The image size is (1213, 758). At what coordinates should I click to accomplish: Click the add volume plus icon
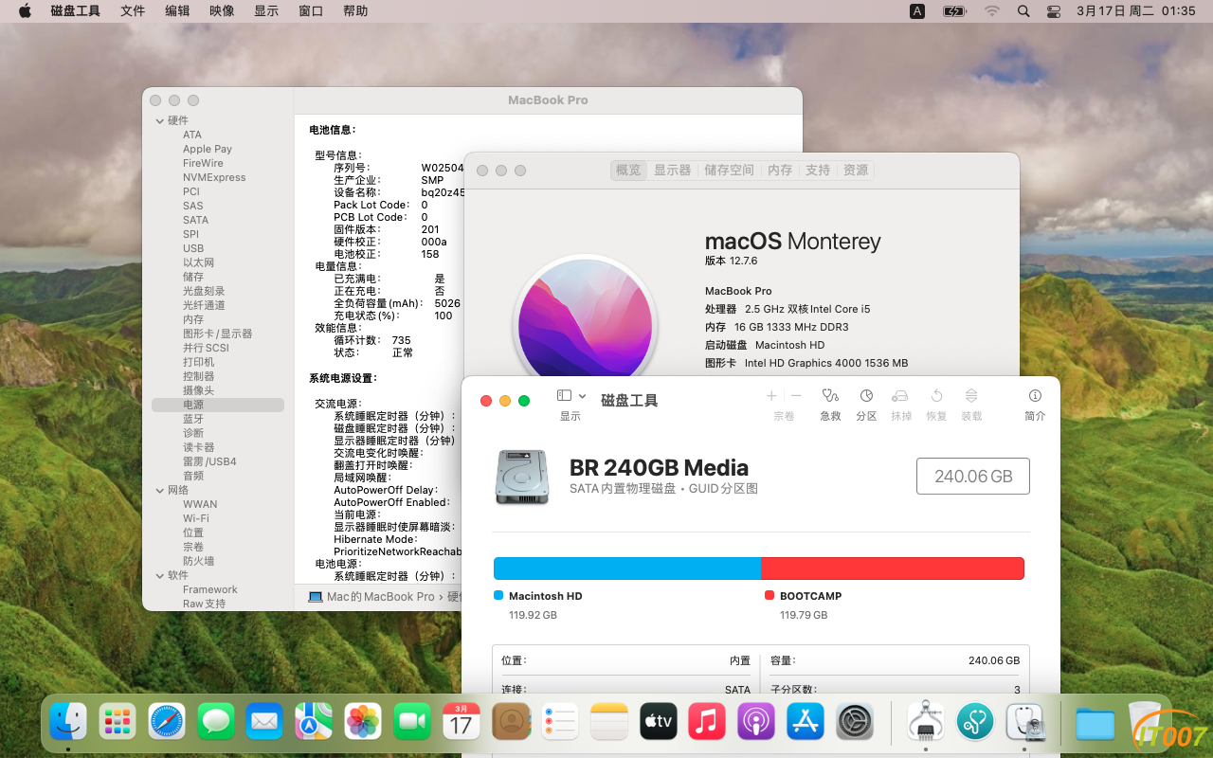click(x=771, y=396)
